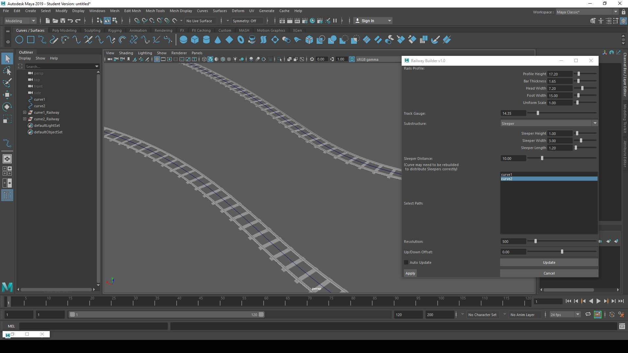
Task: Expand the curve1_Railway node in the Outliner
Action: (x=24, y=112)
